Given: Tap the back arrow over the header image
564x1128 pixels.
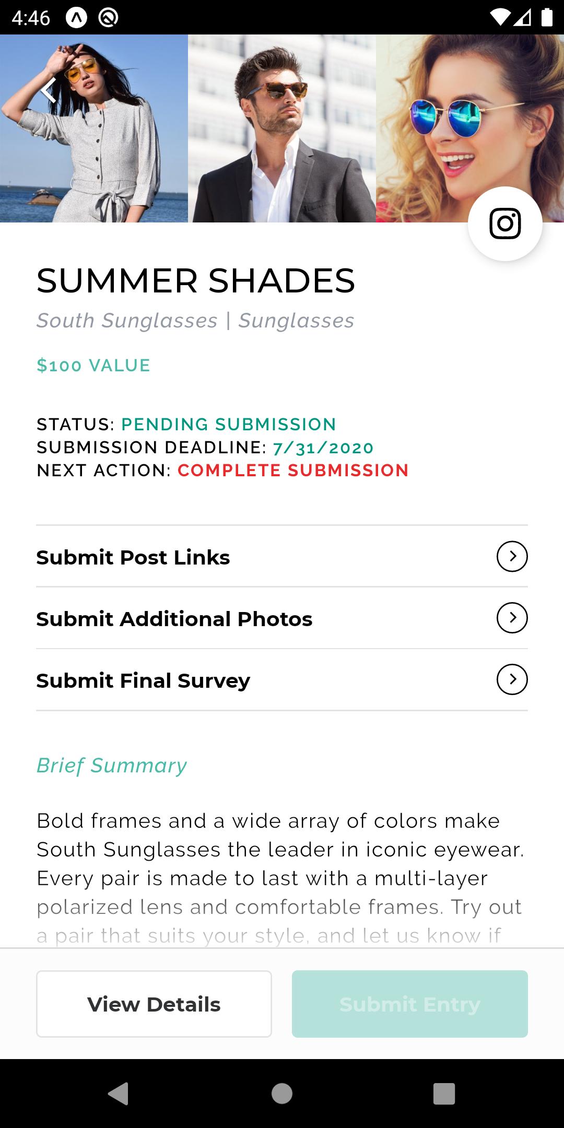Looking at the screenshot, I should tap(49, 90).
